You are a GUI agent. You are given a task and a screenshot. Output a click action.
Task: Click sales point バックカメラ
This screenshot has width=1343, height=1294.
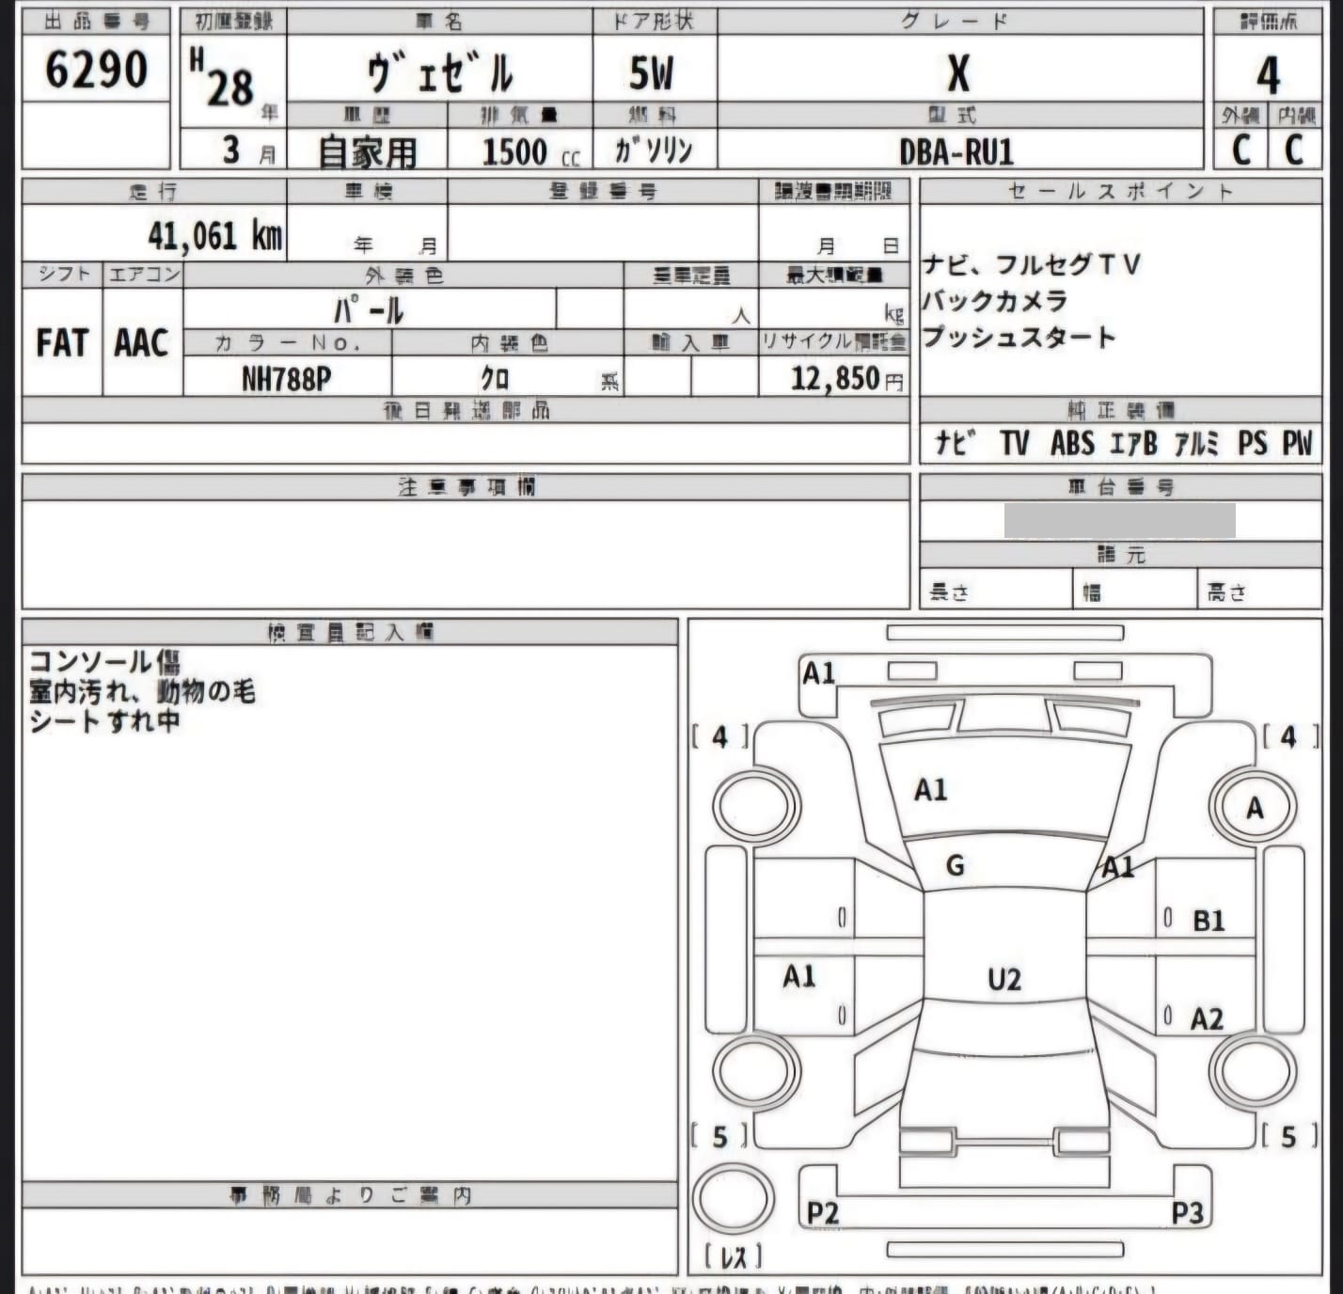(995, 301)
